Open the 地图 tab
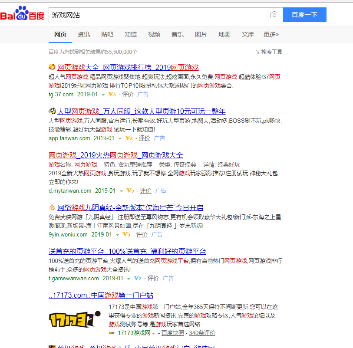This screenshot has height=348, width=353. pyautogui.click(x=224, y=34)
